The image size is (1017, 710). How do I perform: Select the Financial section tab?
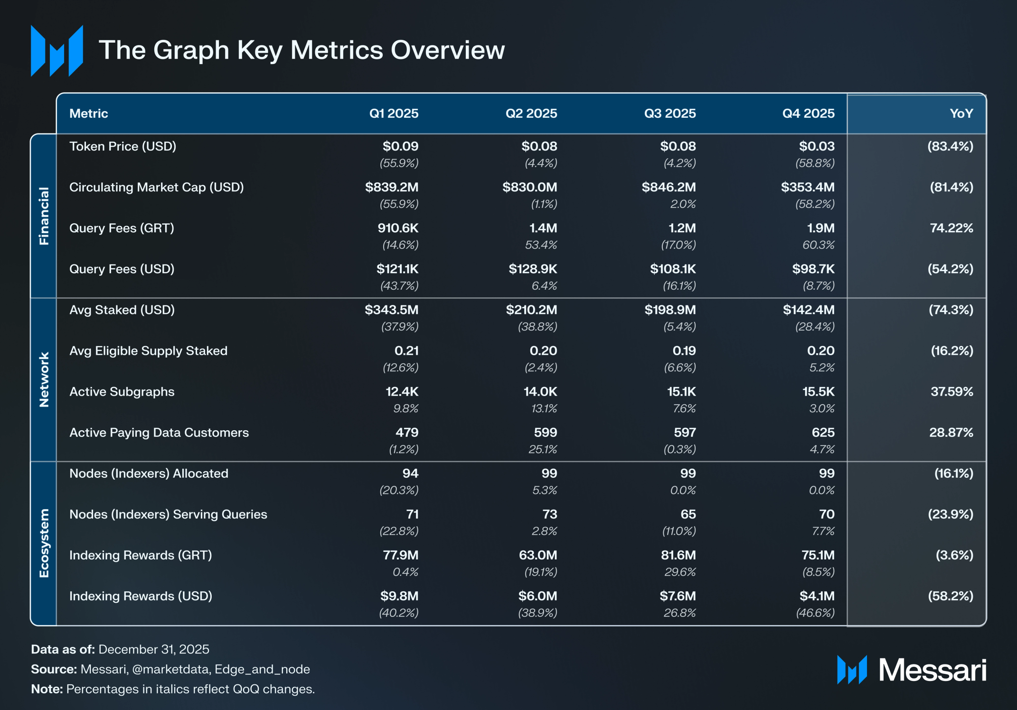(x=44, y=216)
